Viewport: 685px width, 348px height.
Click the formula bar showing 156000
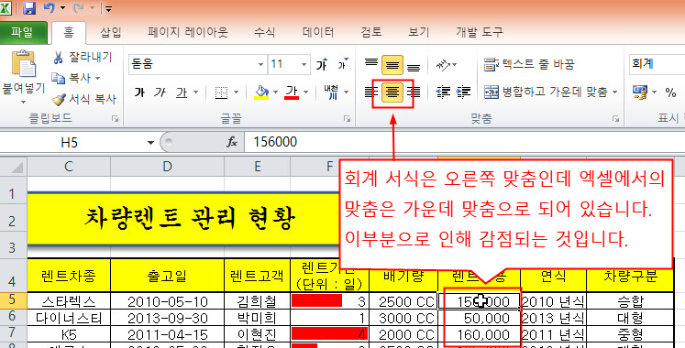click(x=464, y=142)
